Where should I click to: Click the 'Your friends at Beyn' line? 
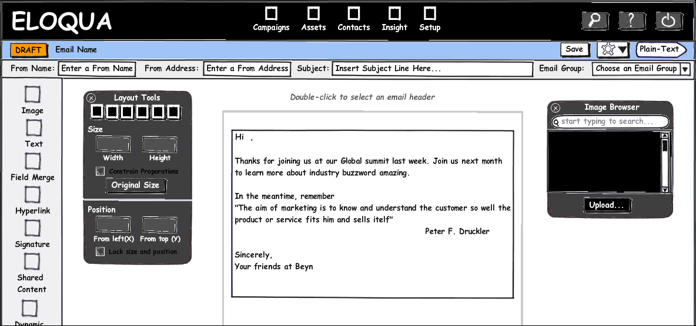274,267
